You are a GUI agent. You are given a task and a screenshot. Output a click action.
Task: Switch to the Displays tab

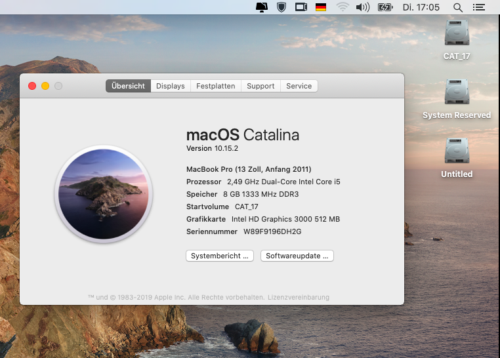(171, 86)
